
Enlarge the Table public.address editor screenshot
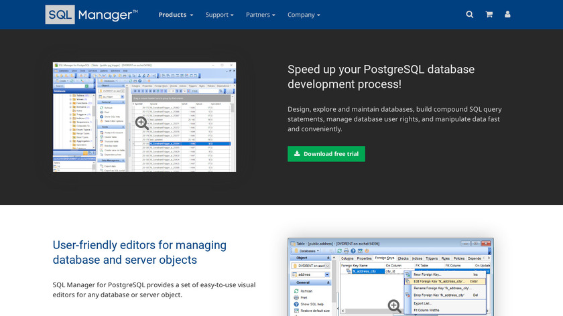(x=391, y=277)
